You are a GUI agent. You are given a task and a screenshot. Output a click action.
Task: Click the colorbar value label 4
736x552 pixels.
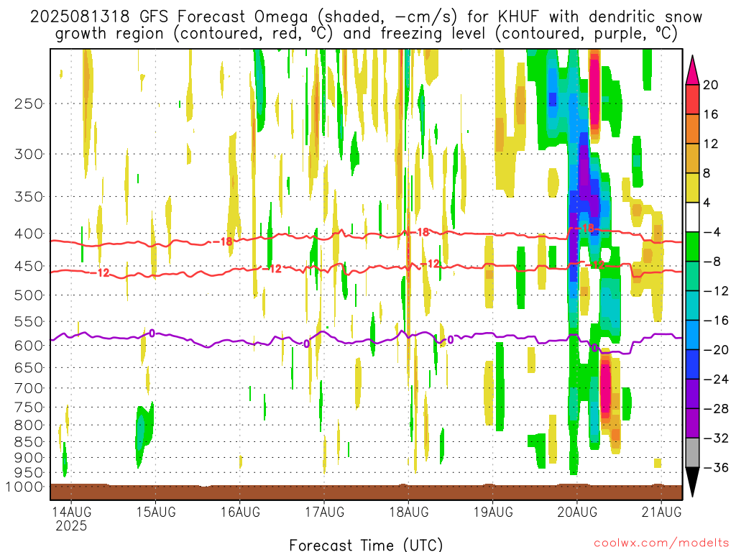point(707,203)
